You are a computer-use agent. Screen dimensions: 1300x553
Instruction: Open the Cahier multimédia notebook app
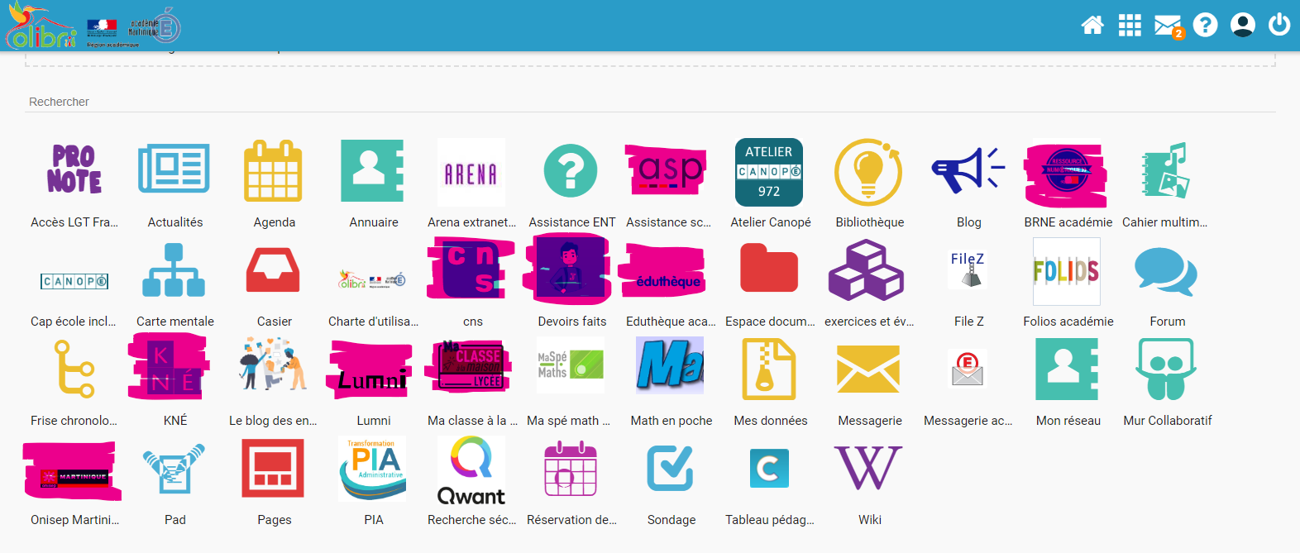coord(1166,172)
